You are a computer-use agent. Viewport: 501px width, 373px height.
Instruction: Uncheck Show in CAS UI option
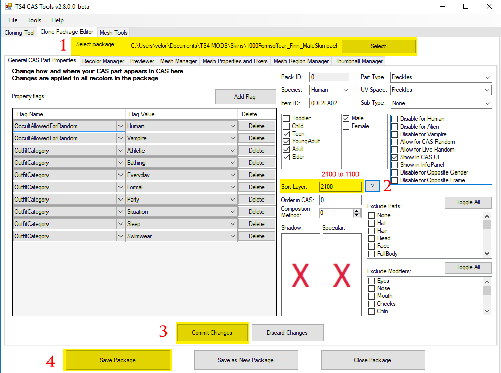(x=395, y=158)
